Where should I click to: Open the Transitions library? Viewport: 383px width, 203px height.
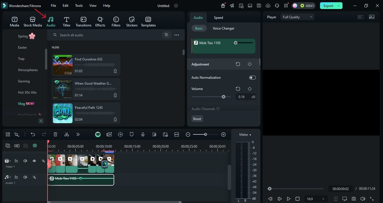click(84, 22)
